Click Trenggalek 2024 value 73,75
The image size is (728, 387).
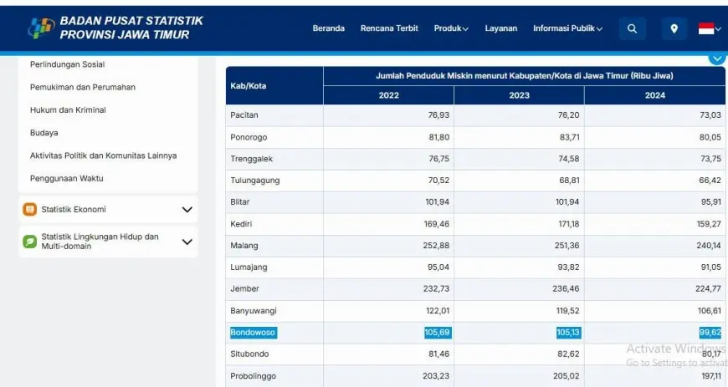[710, 159]
